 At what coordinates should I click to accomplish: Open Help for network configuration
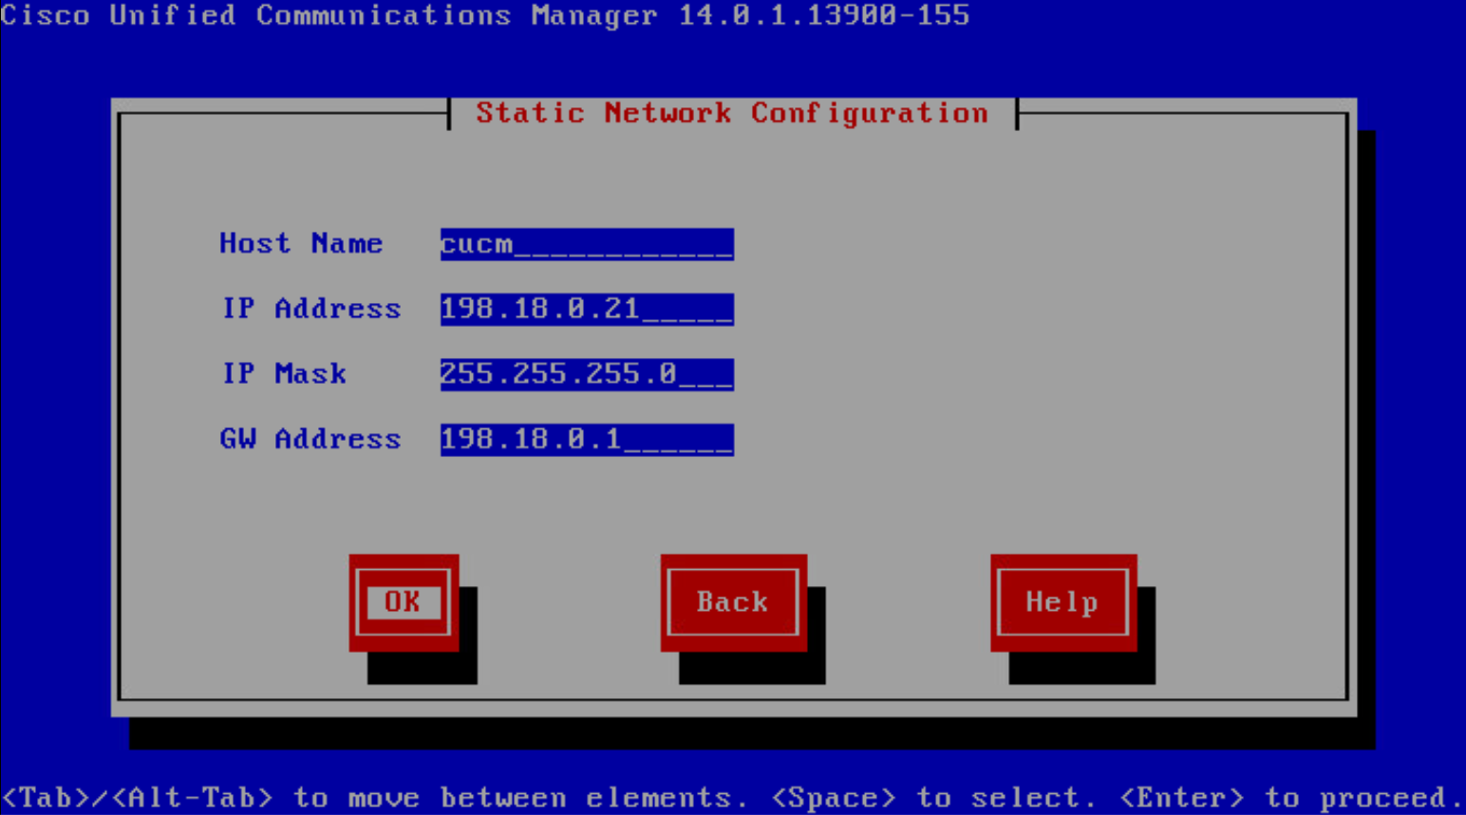pyautogui.click(x=1062, y=602)
